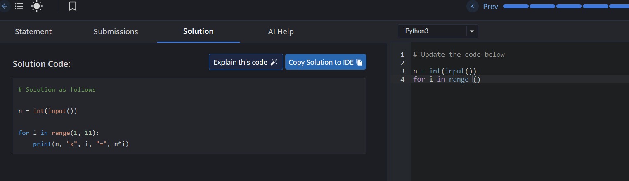The image size is (629, 181).
Task: Switch to the Statement tab
Action: click(x=33, y=31)
